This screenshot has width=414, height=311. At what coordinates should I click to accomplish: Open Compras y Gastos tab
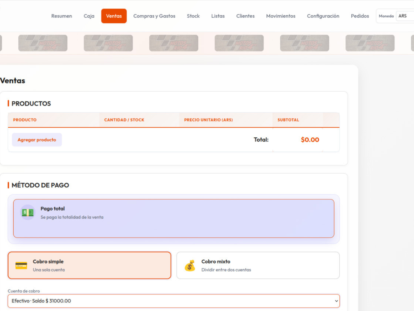(x=154, y=16)
